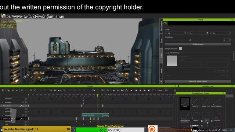Viewport: 235px width, 132px height.
Task: Apply the Ease Out curve preset
Action: (195, 103)
